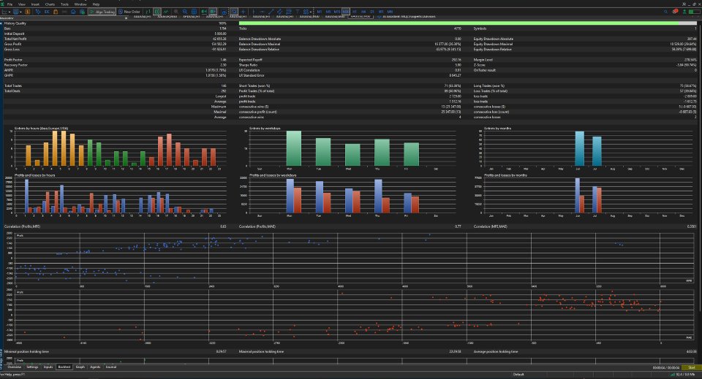Toggle the chart grid display
The image size is (702, 379).
pos(194,12)
